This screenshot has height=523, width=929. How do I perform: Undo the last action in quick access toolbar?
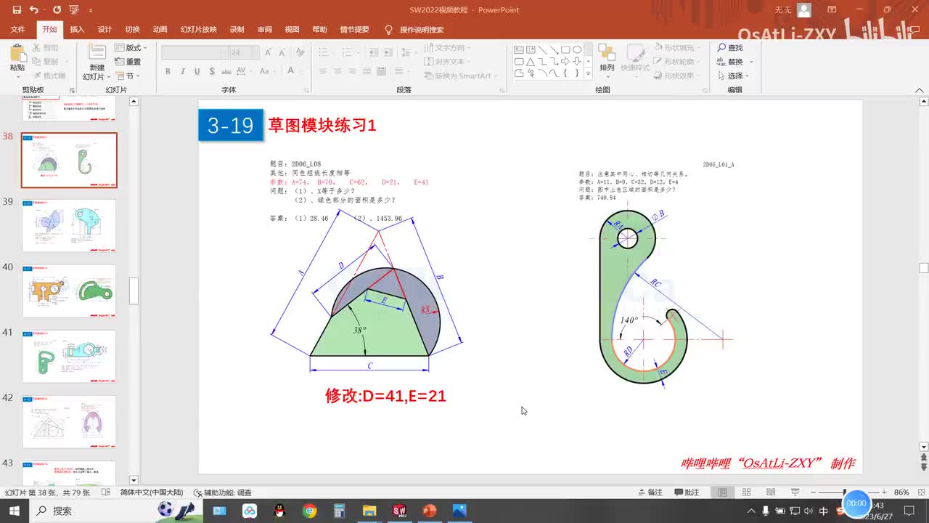(x=34, y=10)
